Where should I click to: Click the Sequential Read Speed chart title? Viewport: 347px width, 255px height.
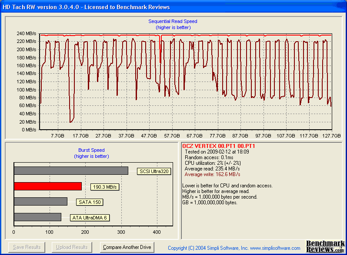(x=173, y=21)
